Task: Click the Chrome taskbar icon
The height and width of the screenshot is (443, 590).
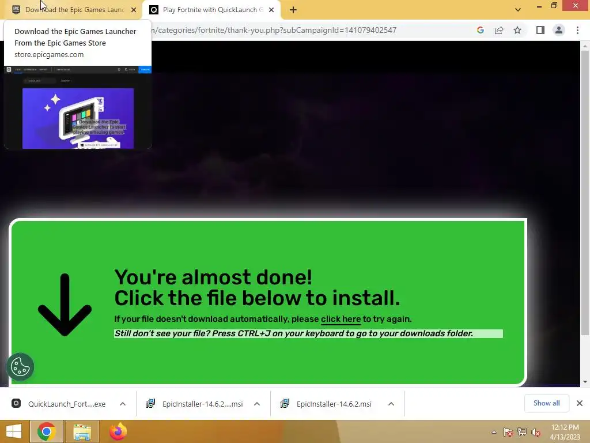Action: coord(46,431)
